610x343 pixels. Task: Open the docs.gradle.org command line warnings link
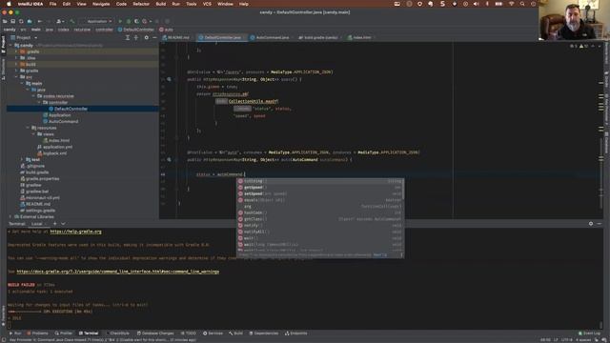coord(118,272)
